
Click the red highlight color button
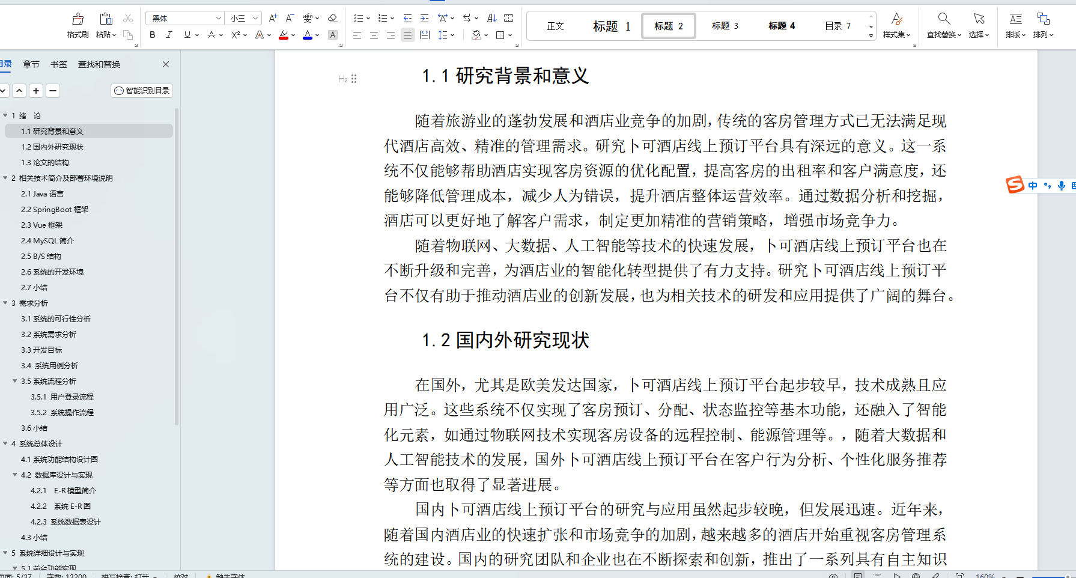pos(284,35)
